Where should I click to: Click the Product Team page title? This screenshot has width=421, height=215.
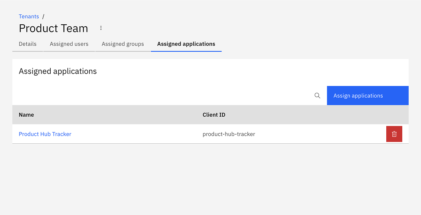pyautogui.click(x=53, y=28)
